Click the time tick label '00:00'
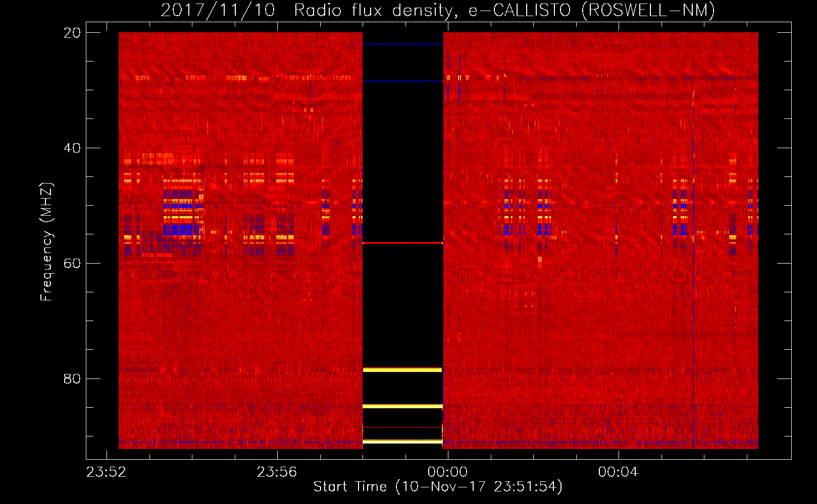This screenshot has width=817, height=504. tap(447, 472)
